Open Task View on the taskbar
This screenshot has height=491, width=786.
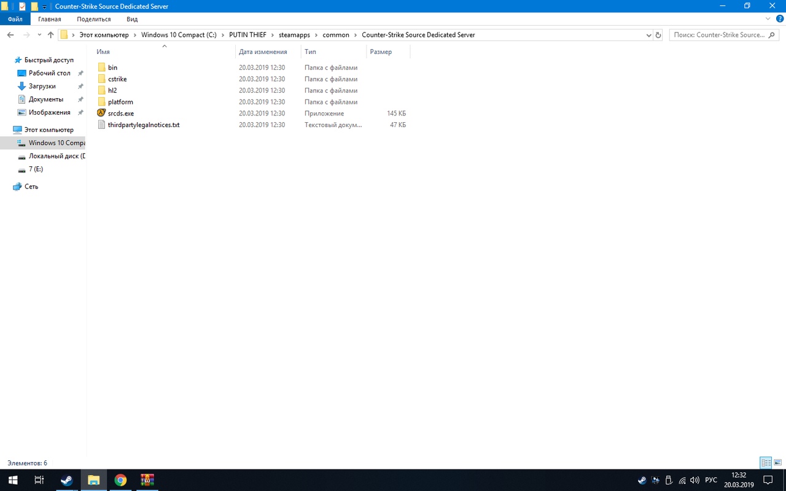(39, 480)
